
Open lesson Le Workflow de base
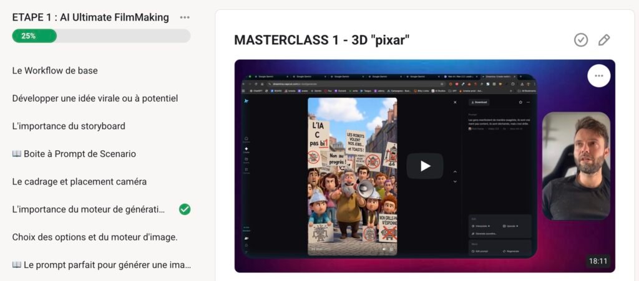pos(55,70)
